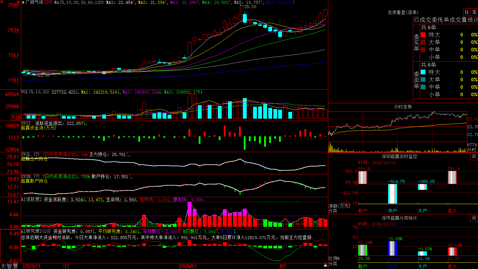Screen dimensions: 478x269
Task: Click the 深市超赢分类统计 panel title
Action: (399, 218)
